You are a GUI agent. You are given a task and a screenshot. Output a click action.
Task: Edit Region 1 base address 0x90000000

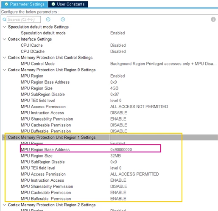121,149
